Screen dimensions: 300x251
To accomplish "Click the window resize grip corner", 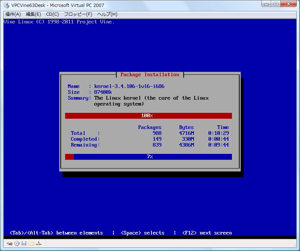I will [x=295, y=245].
